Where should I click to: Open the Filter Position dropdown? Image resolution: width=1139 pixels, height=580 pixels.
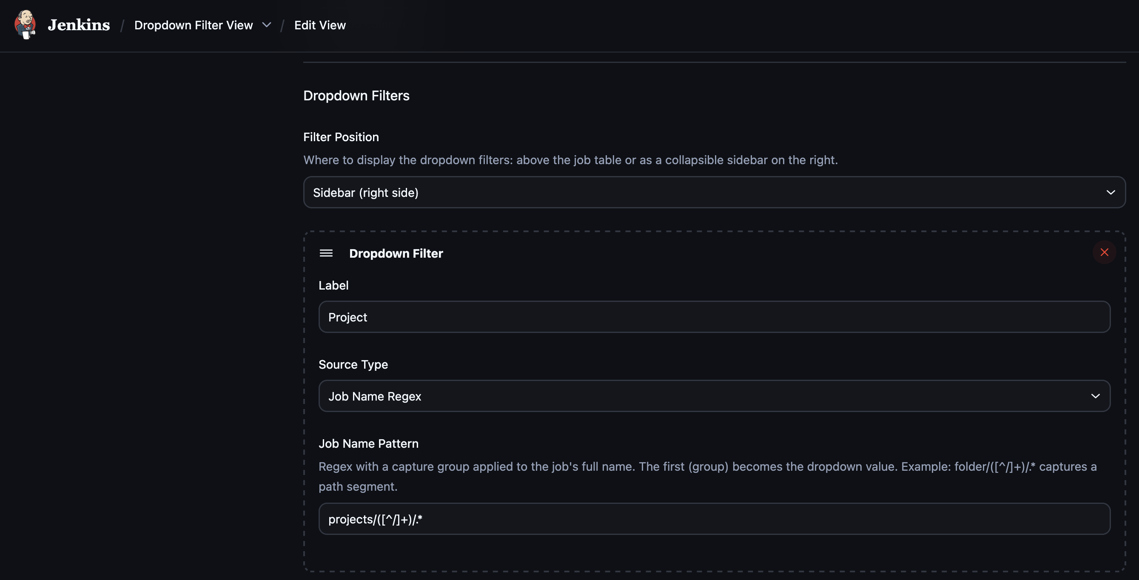(714, 192)
